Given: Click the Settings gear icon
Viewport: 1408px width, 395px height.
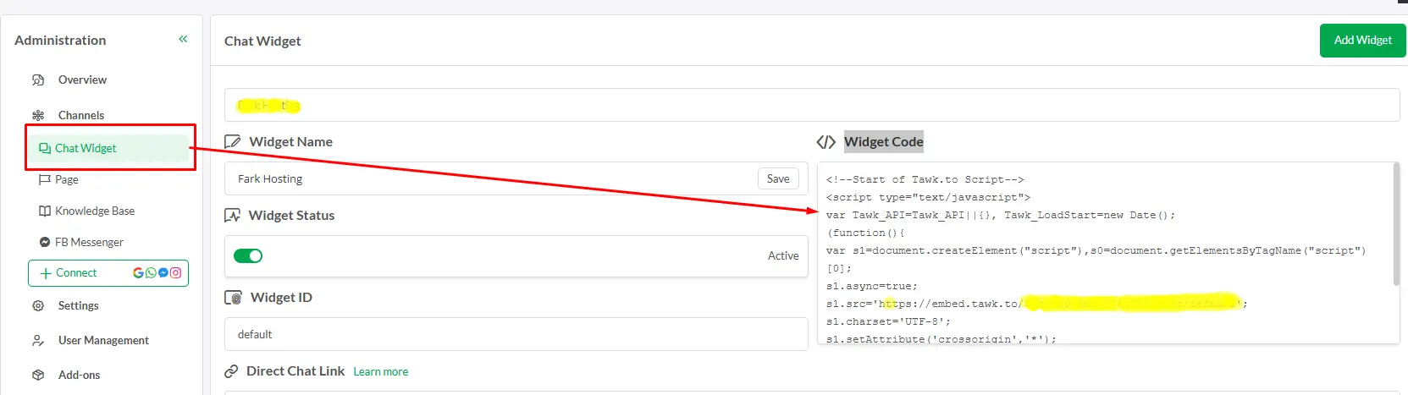Looking at the screenshot, I should [x=38, y=305].
